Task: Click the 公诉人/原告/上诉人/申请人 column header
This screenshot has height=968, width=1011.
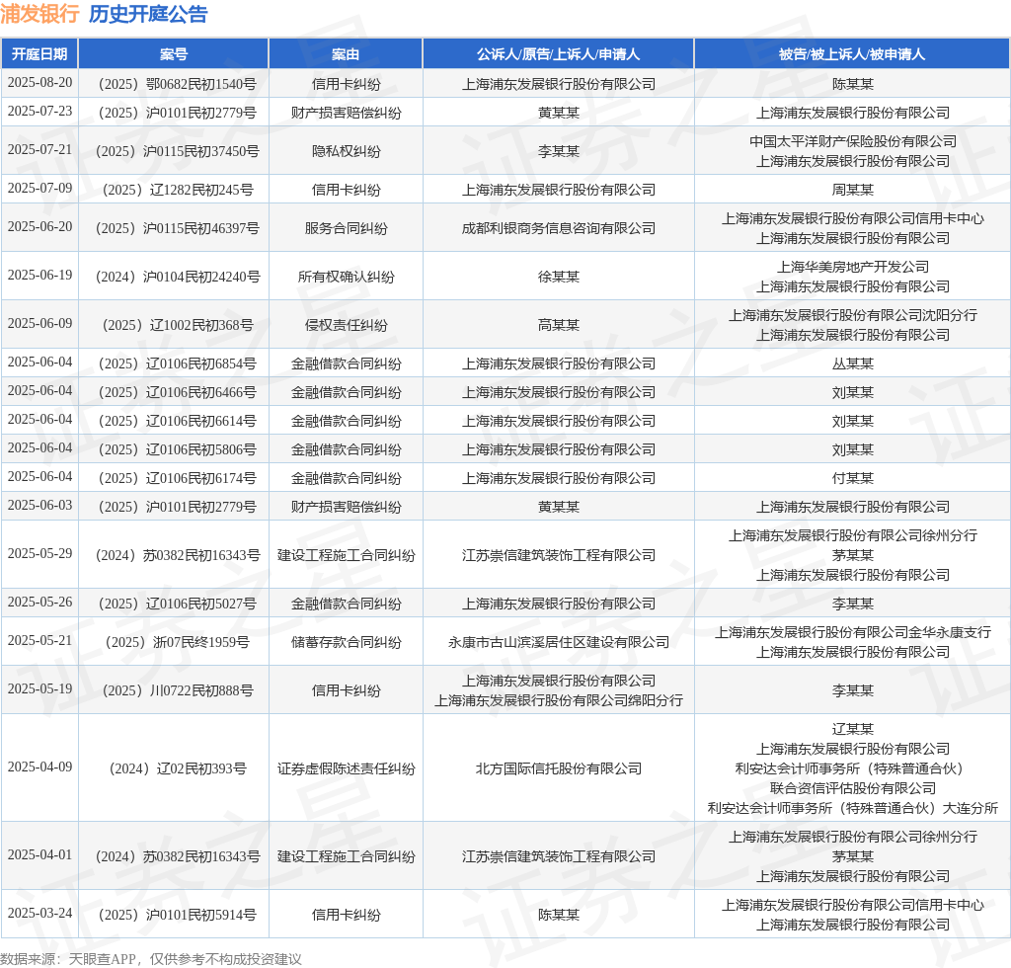Action: pos(559,54)
